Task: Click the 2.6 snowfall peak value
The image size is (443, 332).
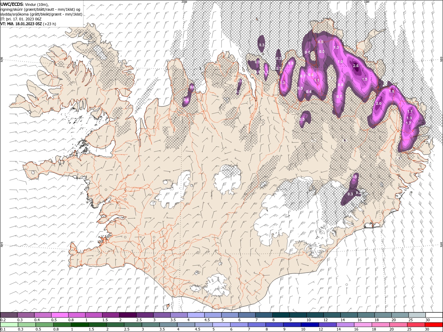Action: pos(355,66)
